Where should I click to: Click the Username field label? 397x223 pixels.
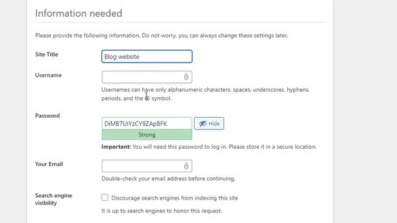(x=48, y=75)
